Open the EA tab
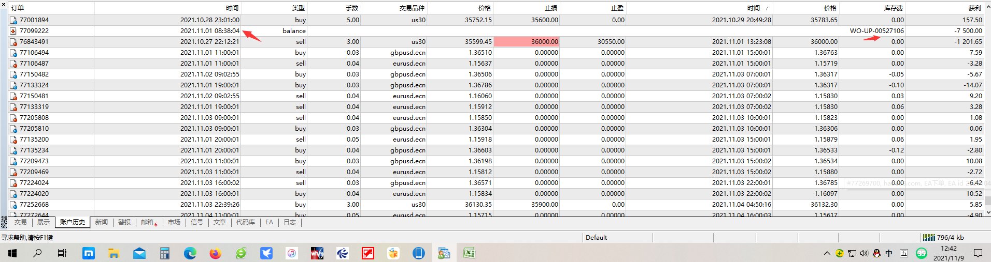 [269, 222]
